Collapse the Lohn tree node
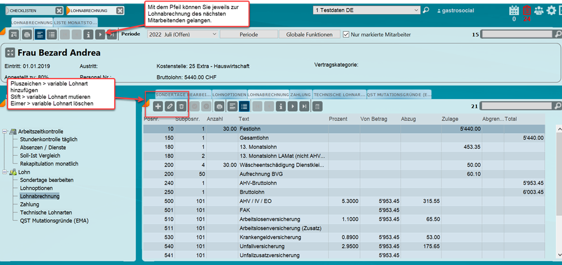 (6, 172)
